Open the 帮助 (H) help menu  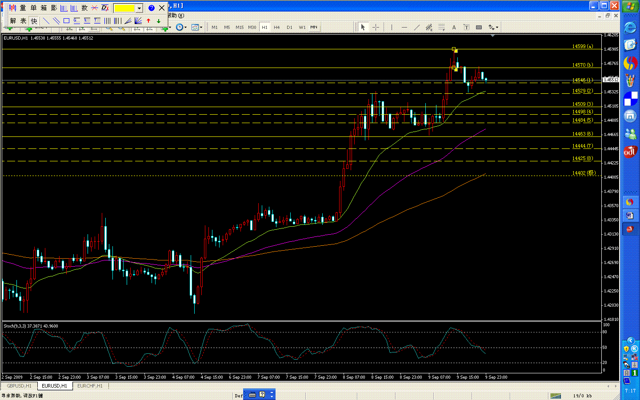(176, 16)
